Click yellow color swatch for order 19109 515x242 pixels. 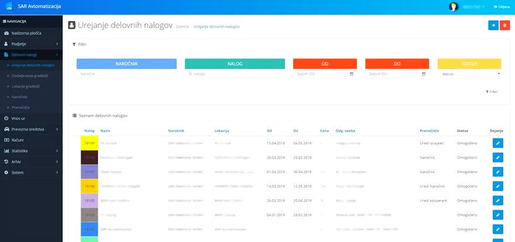coord(90,143)
